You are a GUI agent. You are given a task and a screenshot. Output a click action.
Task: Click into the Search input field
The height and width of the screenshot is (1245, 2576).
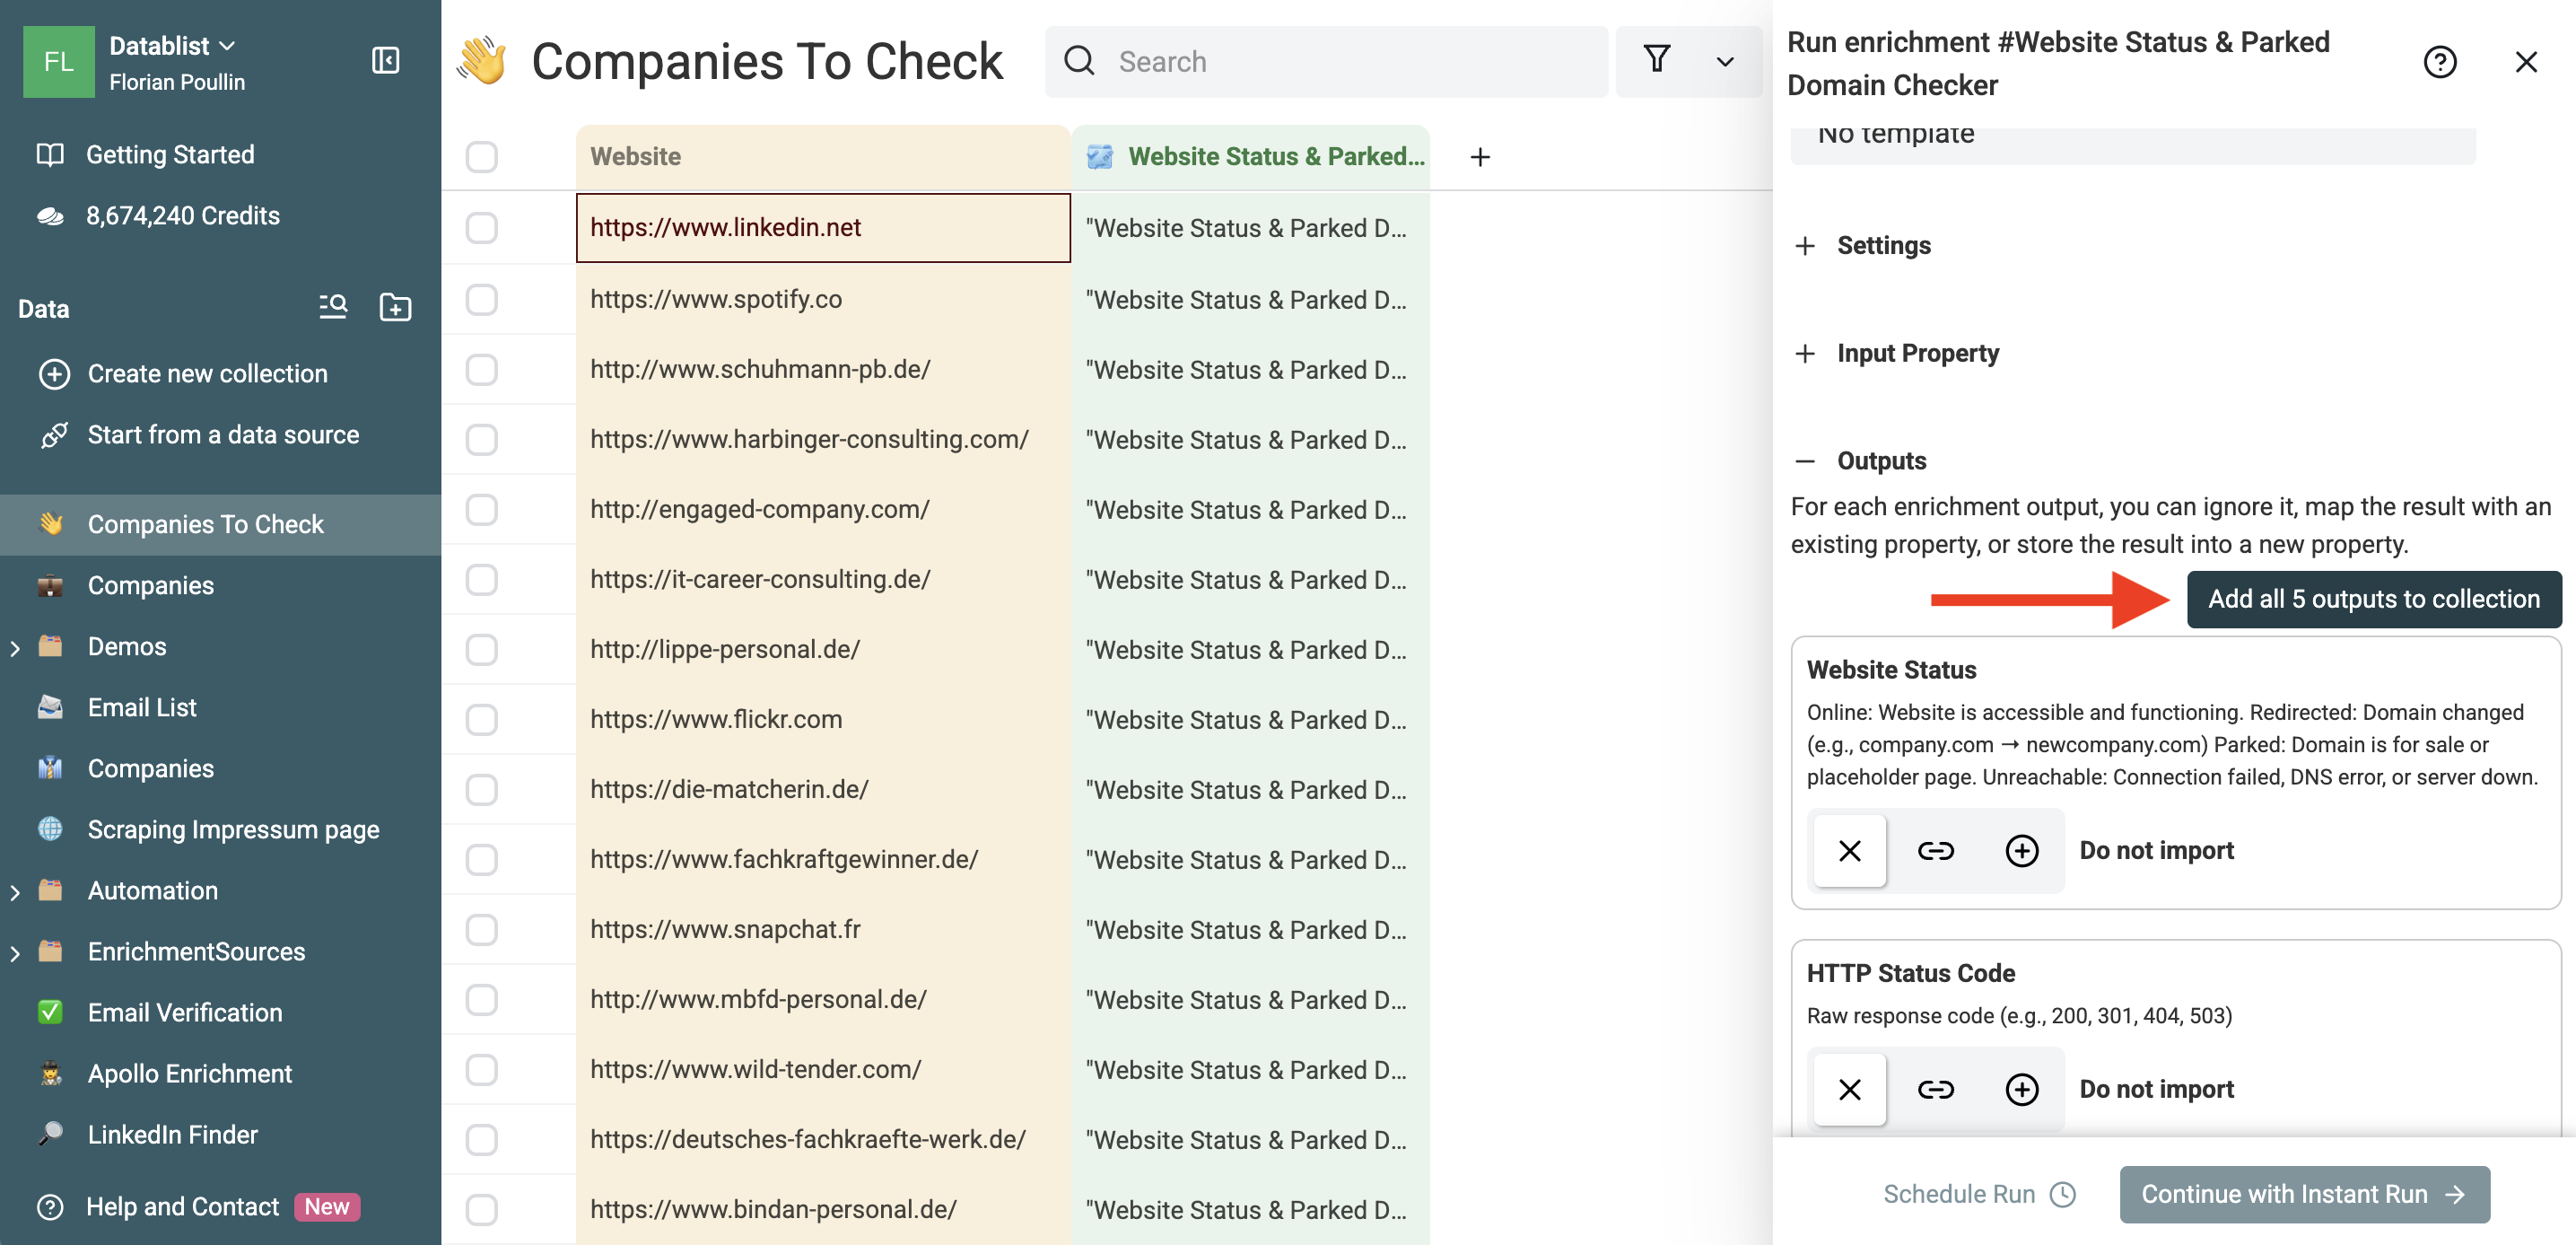[1340, 62]
